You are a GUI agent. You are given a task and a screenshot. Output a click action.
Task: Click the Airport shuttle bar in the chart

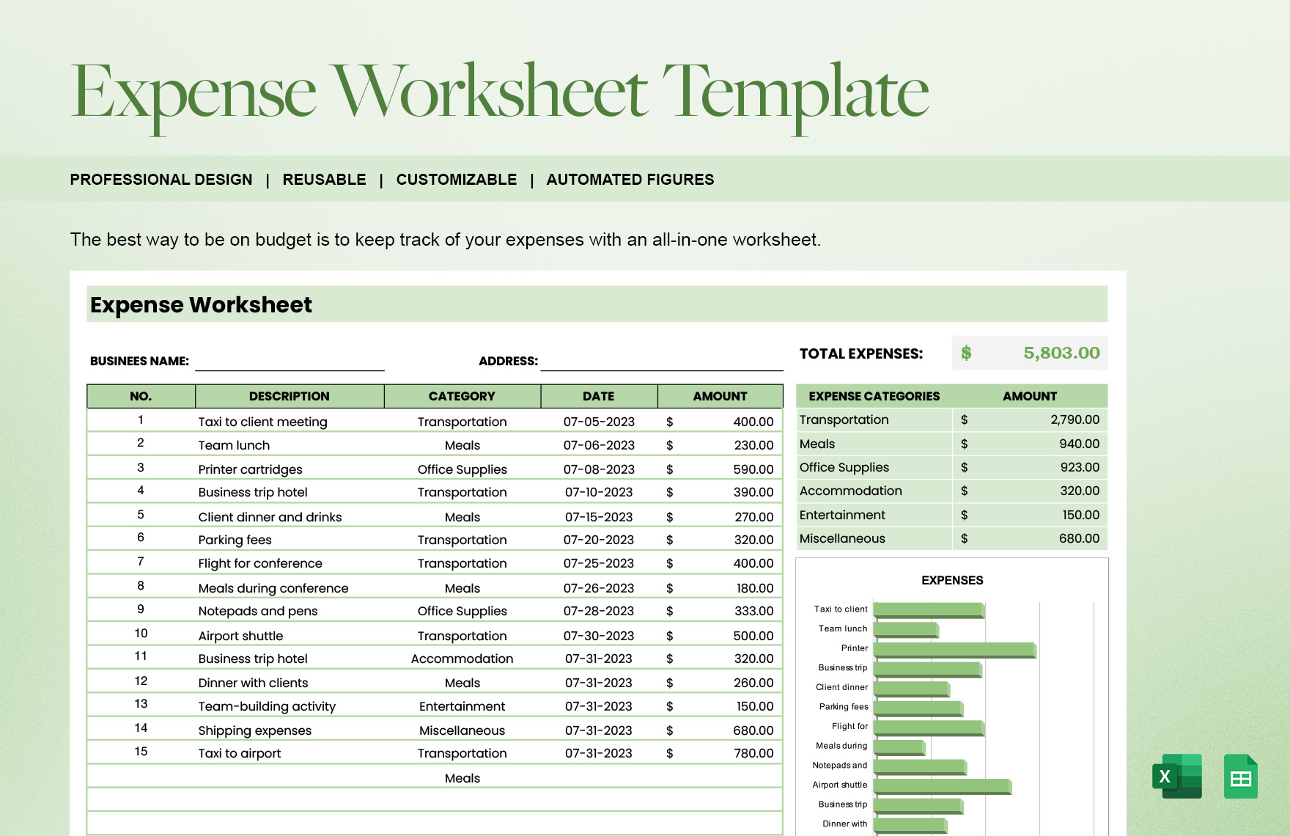(942, 785)
